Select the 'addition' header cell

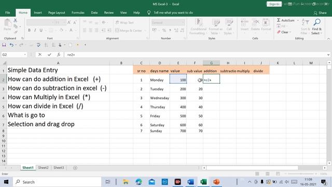(211, 70)
